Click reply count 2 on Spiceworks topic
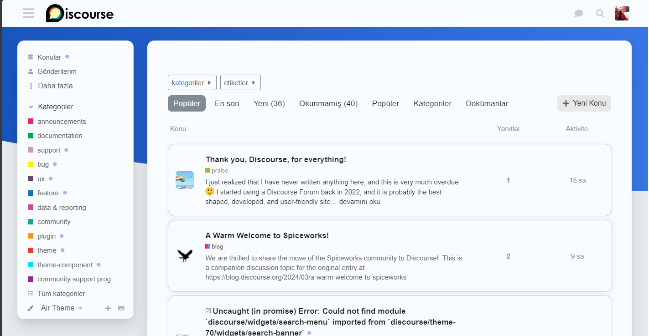 (508, 256)
